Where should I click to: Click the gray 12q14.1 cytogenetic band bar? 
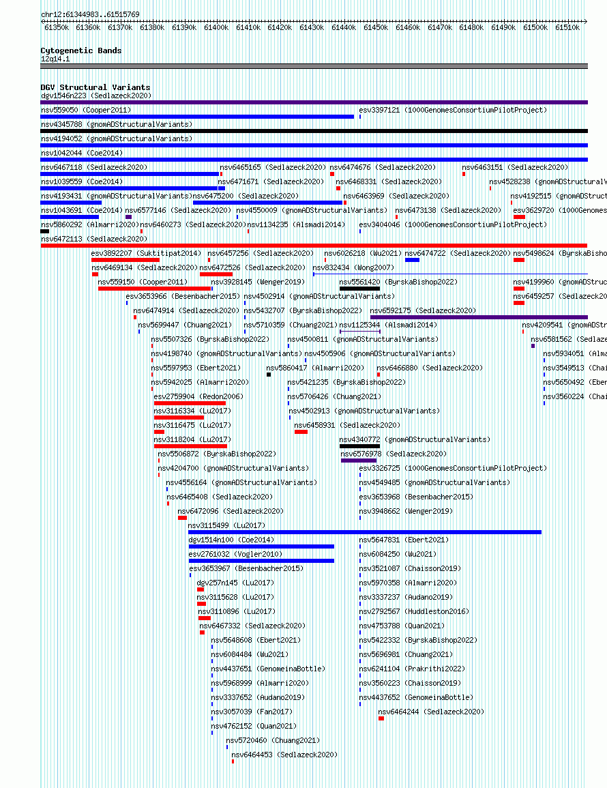[314, 66]
